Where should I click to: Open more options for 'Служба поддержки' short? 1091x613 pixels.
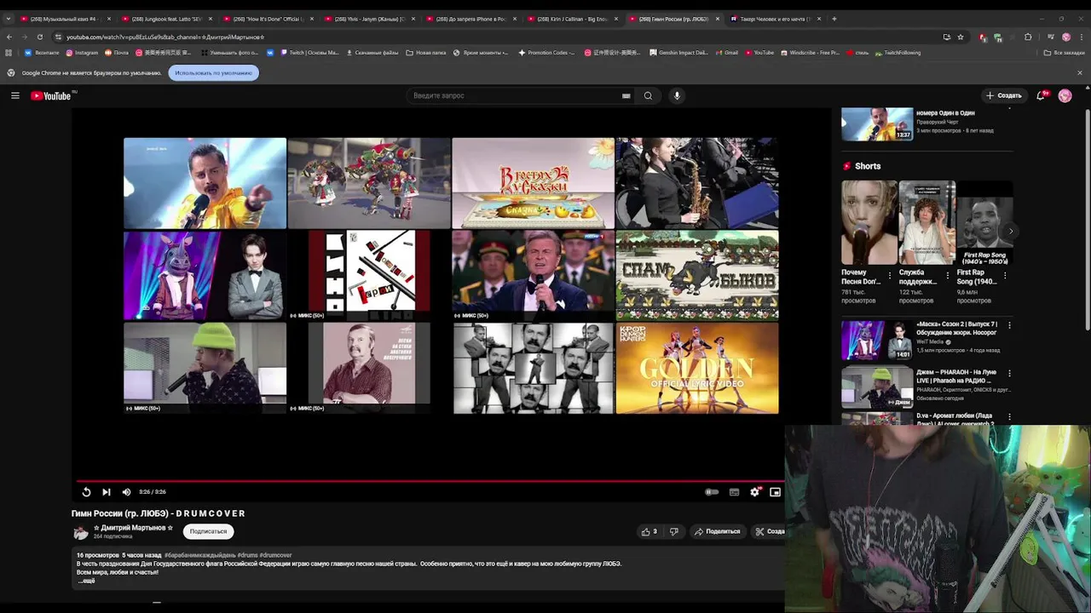point(948,275)
